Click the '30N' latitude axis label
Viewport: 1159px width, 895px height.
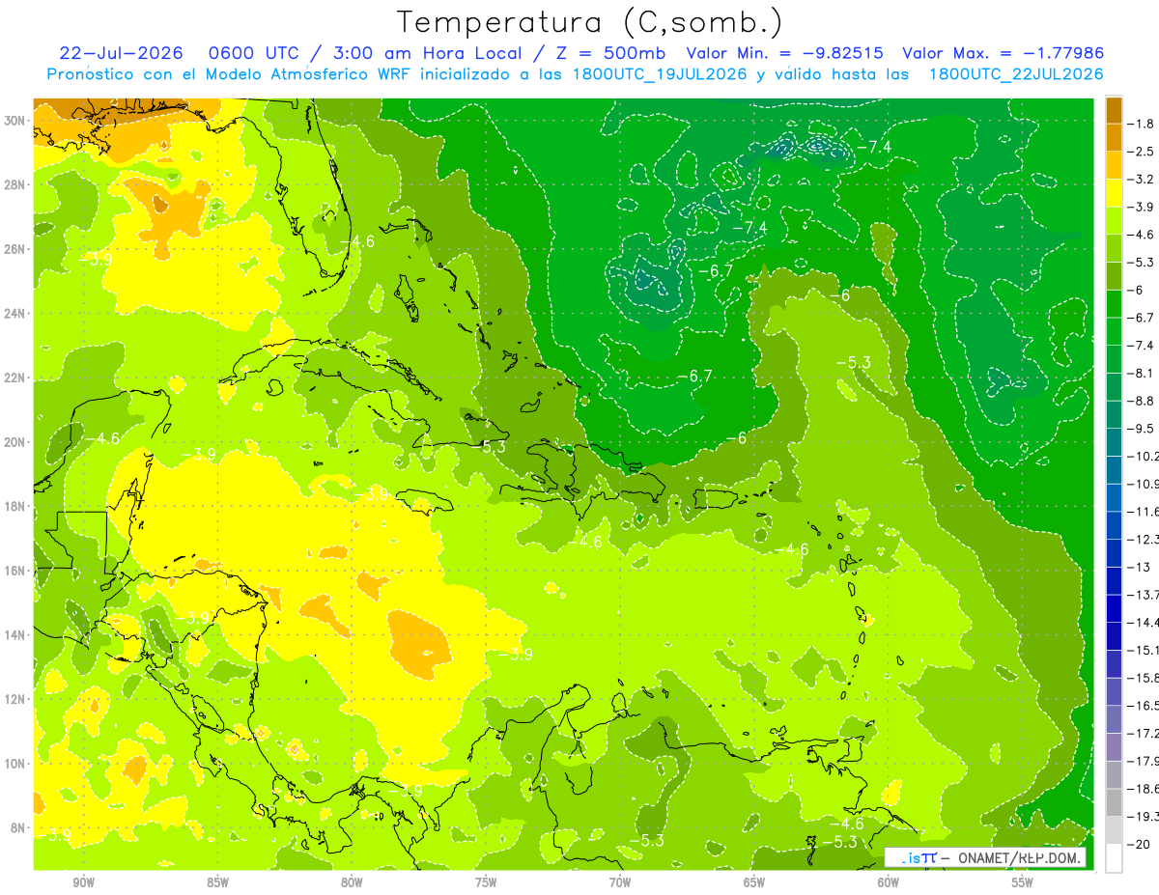pyautogui.click(x=14, y=121)
